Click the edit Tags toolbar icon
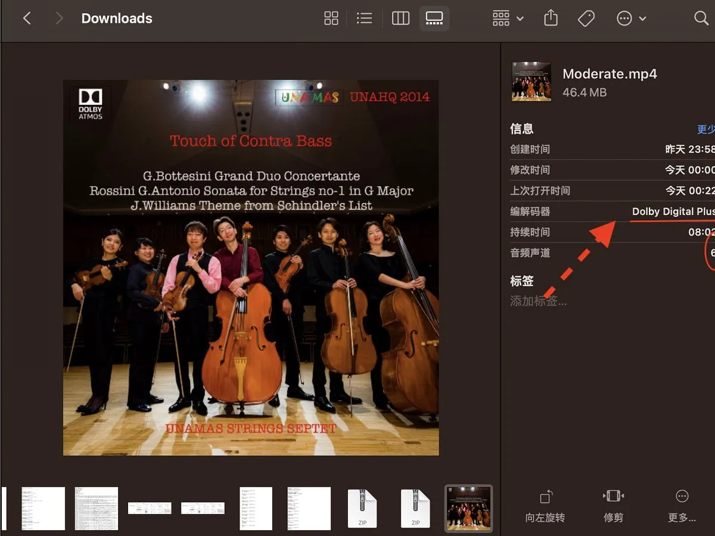Image resolution: width=715 pixels, height=536 pixels. pos(586,18)
